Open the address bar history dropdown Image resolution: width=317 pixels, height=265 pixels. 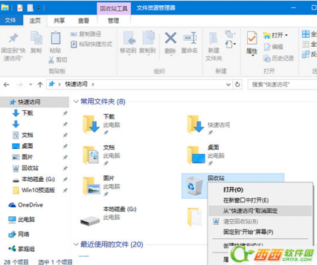coord(228,85)
